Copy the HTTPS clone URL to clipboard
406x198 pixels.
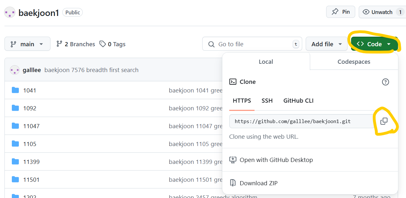[x=384, y=121]
